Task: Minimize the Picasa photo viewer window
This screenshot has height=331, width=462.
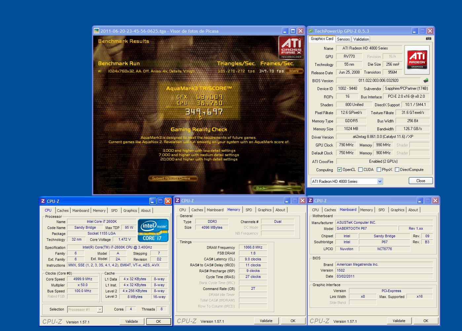Action: pos(285,31)
